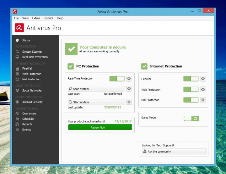
Task: Click the FireWall icon in the sidebar
Action: point(17,69)
